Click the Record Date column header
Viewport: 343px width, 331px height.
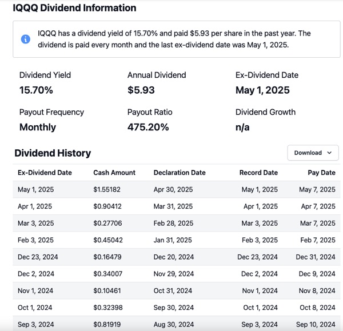click(258, 173)
